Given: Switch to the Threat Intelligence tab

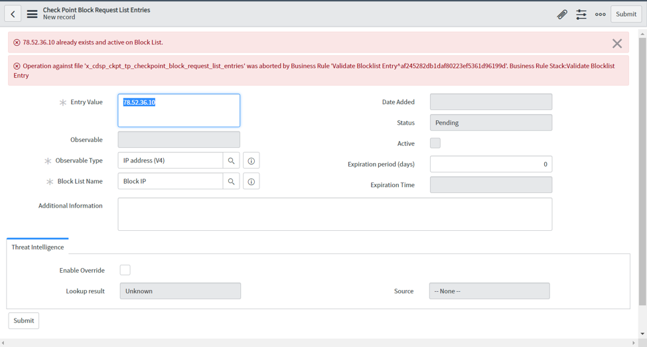Looking at the screenshot, I should (x=38, y=247).
